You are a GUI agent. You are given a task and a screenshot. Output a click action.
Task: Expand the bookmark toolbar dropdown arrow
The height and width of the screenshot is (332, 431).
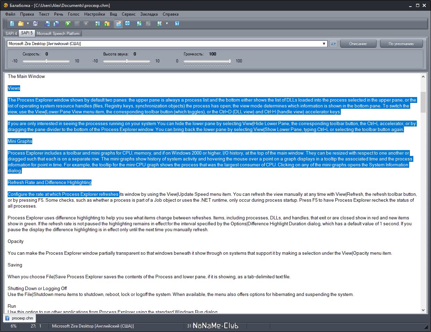click(x=167, y=24)
